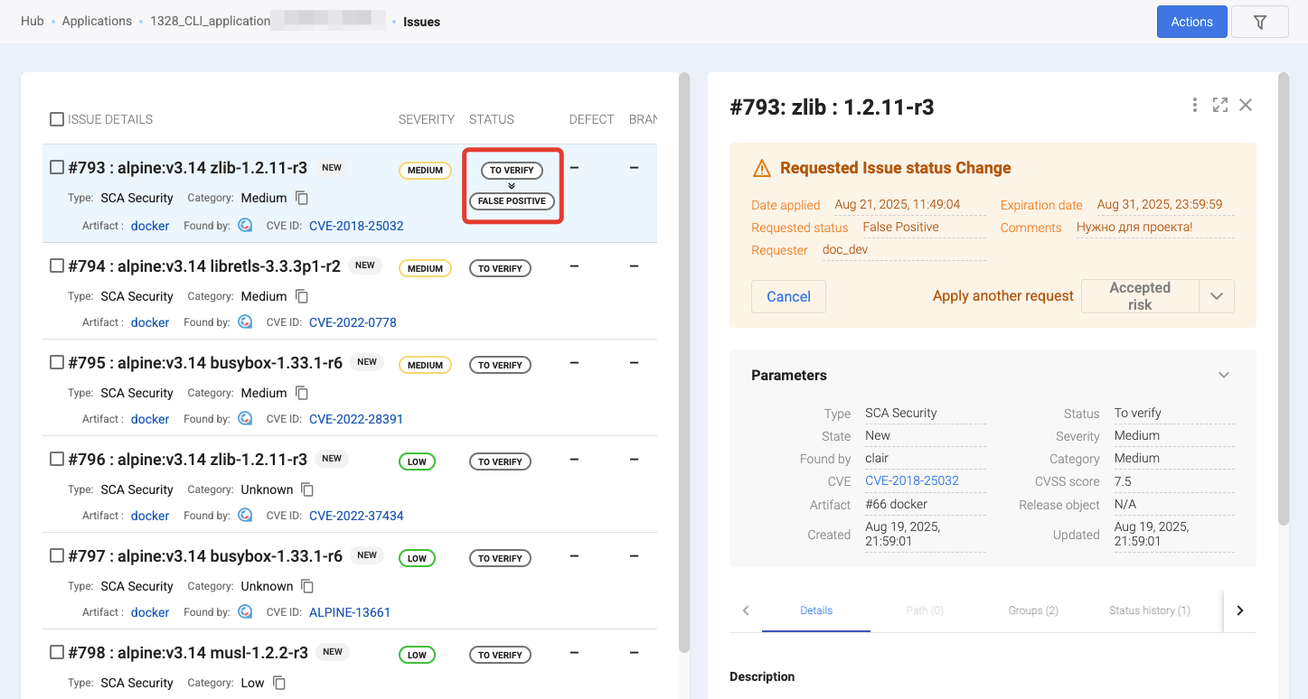Click the filter funnel icon
This screenshot has height=699, width=1308.
(x=1259, y=23)
